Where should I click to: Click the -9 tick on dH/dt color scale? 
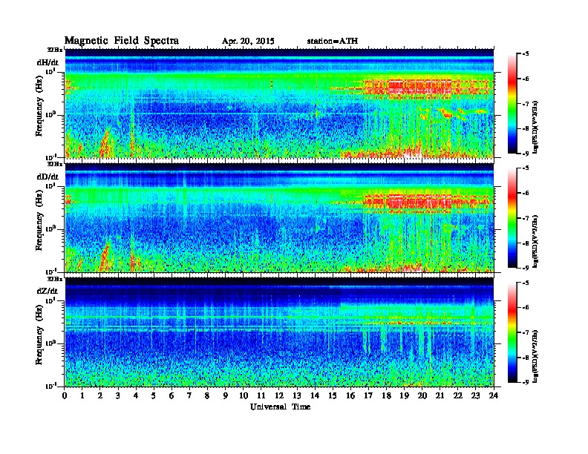[x=526, y=154]
